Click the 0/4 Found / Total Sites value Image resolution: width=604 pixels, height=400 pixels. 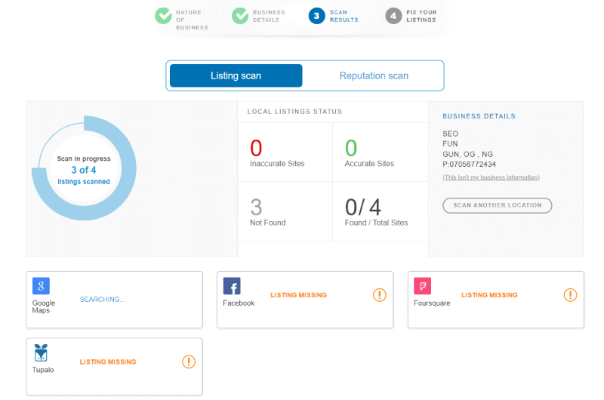coord(363,207)
